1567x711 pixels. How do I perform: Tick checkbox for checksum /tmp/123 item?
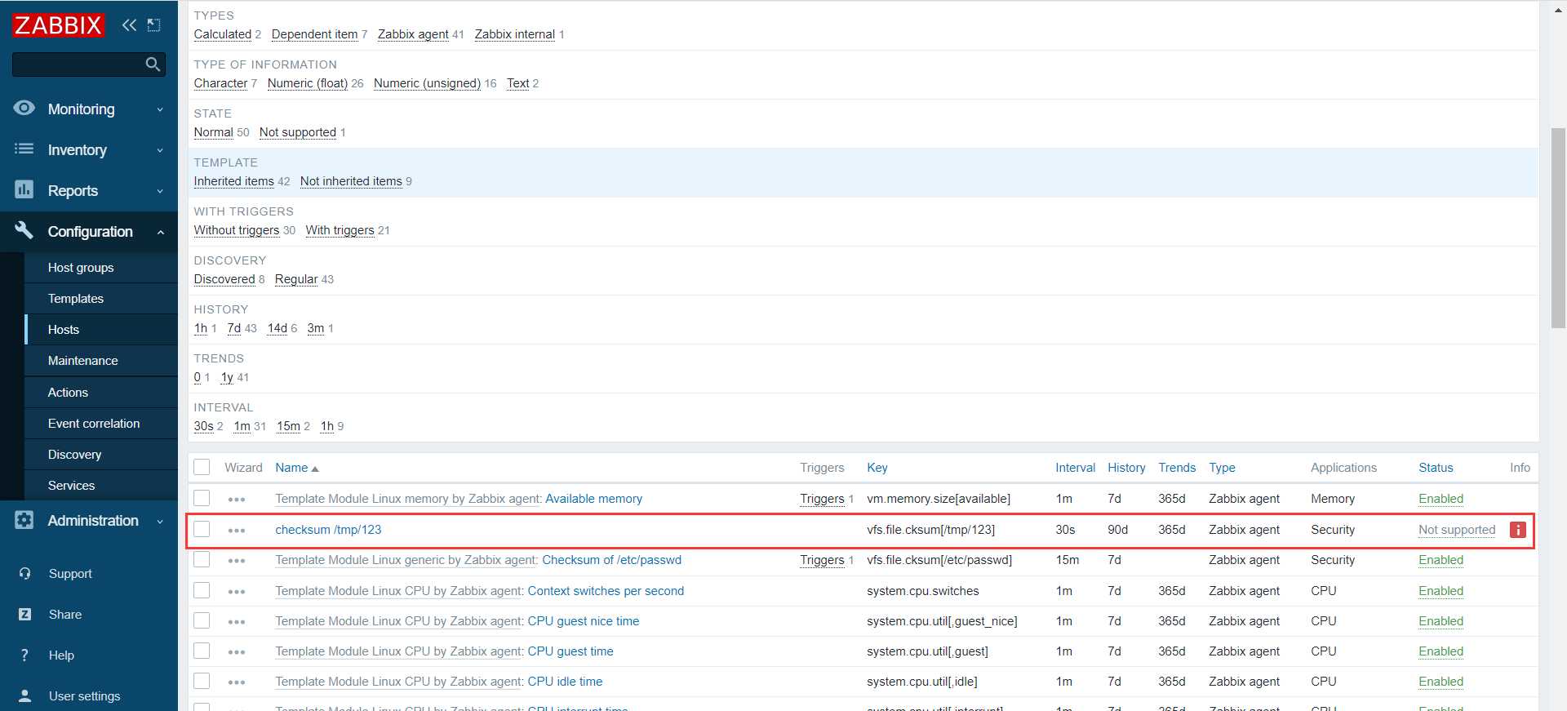pos(202,529)
